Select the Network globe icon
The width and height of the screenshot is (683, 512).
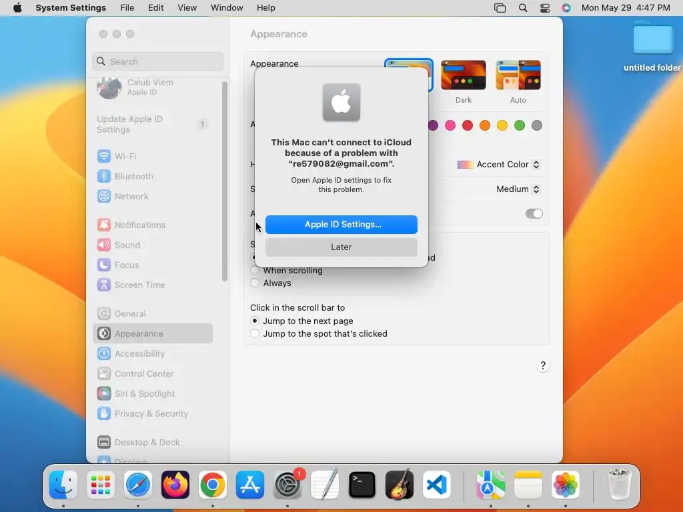(103, 197)
